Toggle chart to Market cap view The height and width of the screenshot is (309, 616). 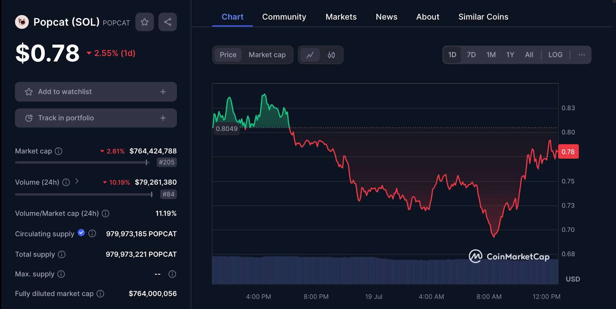coord(267,55)
